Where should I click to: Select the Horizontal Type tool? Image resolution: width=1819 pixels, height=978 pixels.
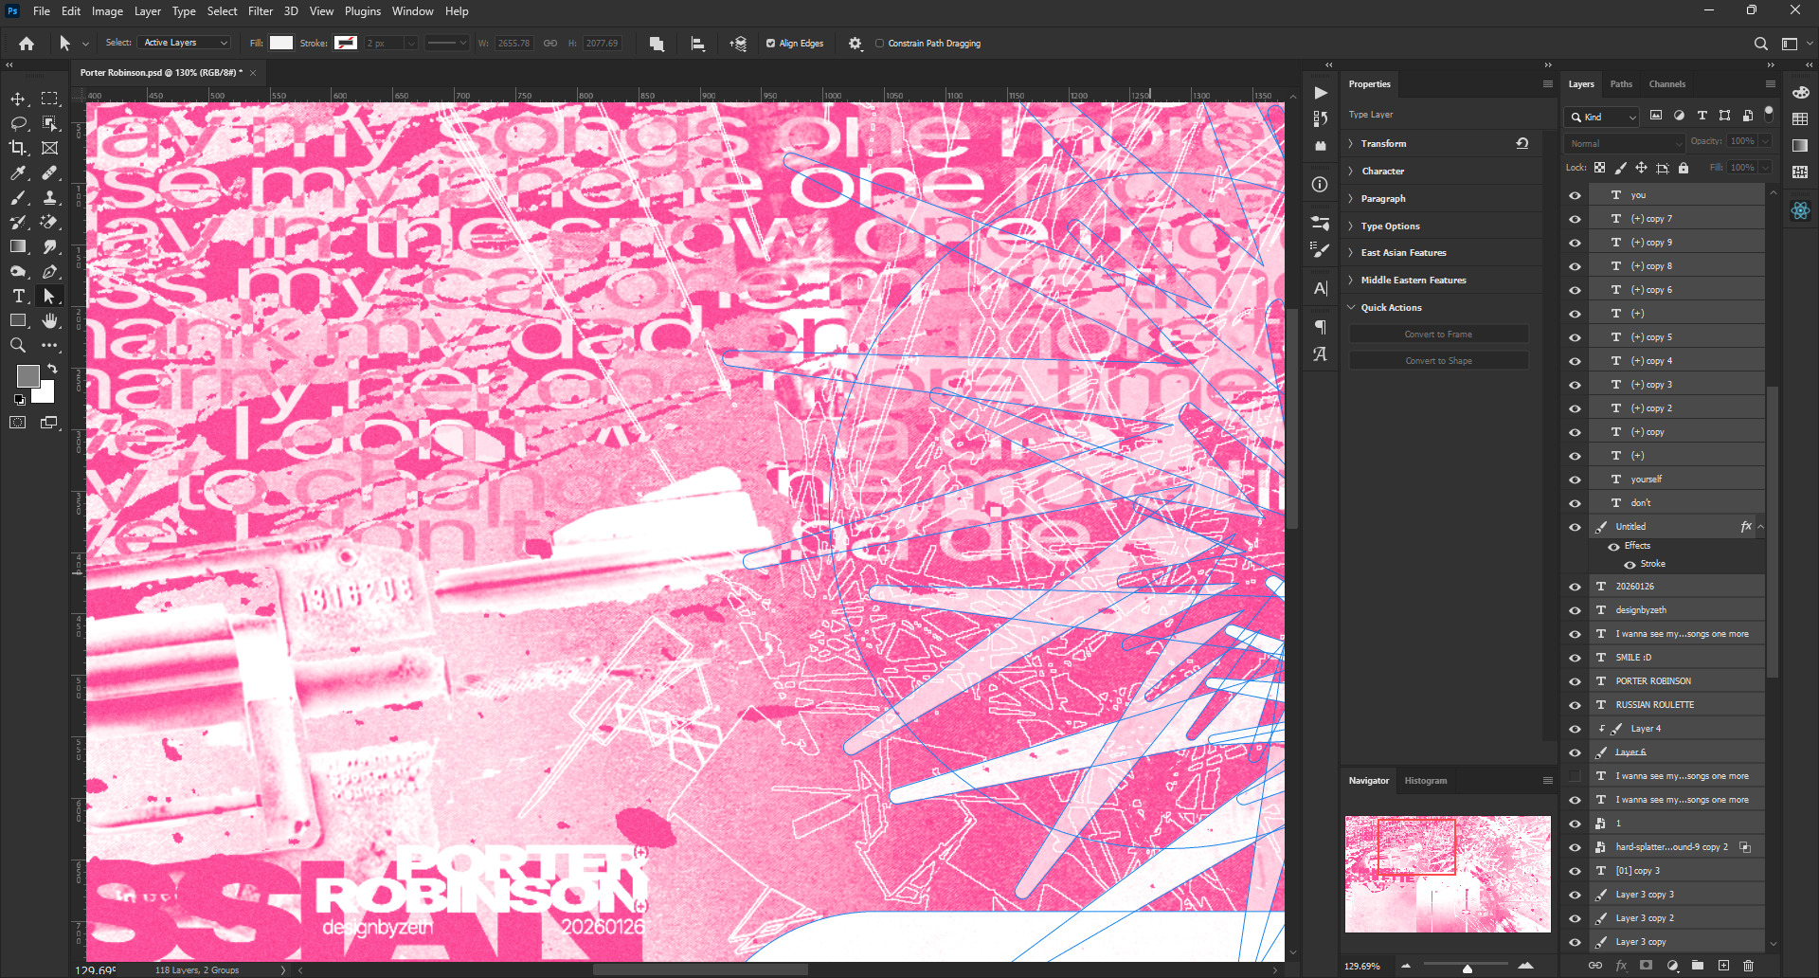(18, 297)
